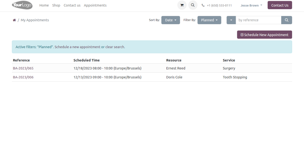Click the YourLogo site logo
Image resolution: width=304 pixels, height=159 pixels.
(22, 5)
